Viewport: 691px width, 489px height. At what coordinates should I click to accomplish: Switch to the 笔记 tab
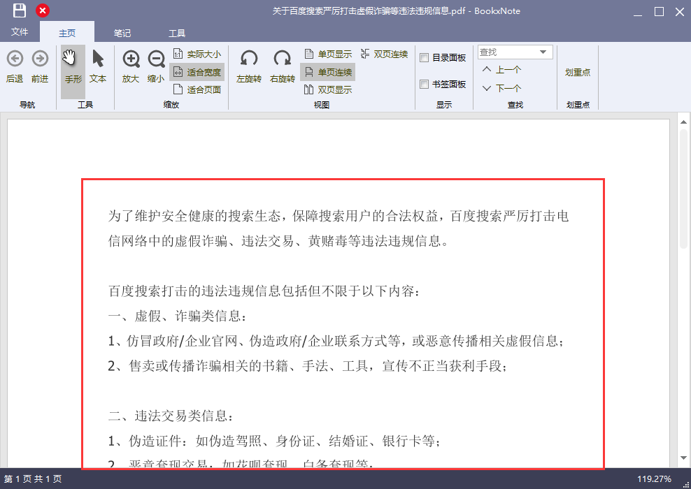click(122, 33)
